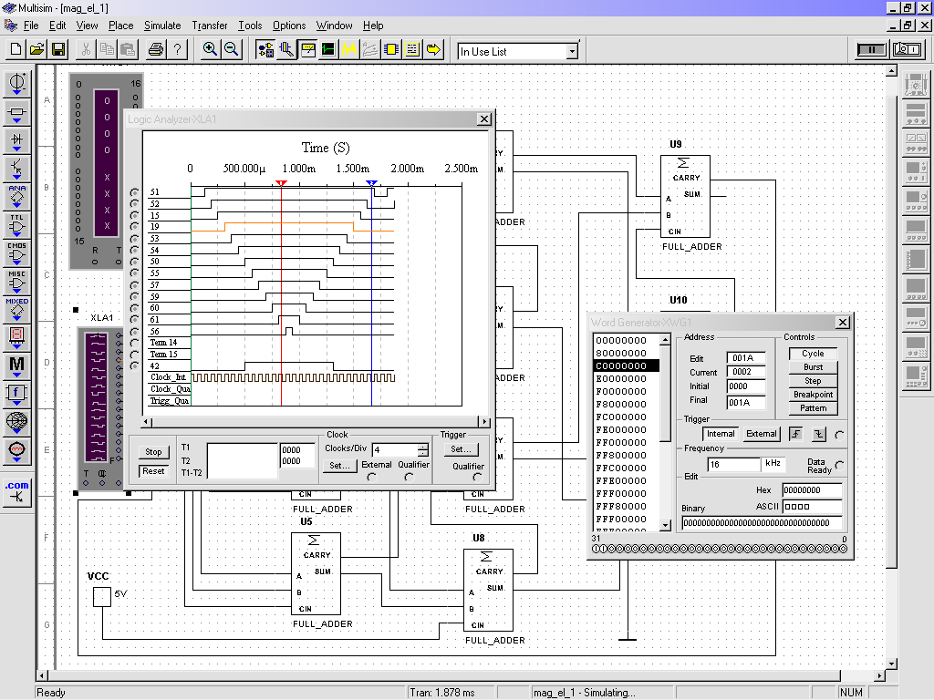Click the Frequency value input field

tap(734, 464)
